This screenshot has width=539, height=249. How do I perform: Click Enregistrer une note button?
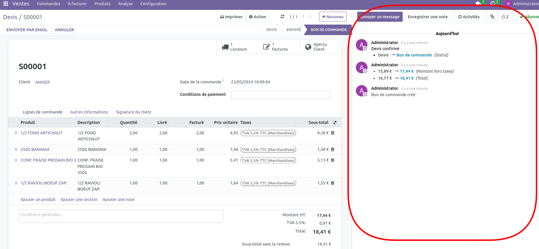tap(428, 17)
